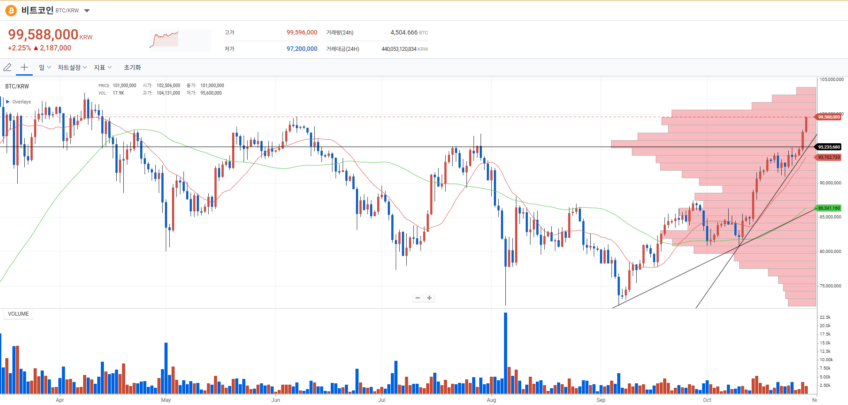Image resolution: width=848 pixels, height=405 pixels.
Task: Open the 차트설정 chart settings menu
Action: pyautogui.click(x=72, y=67)
